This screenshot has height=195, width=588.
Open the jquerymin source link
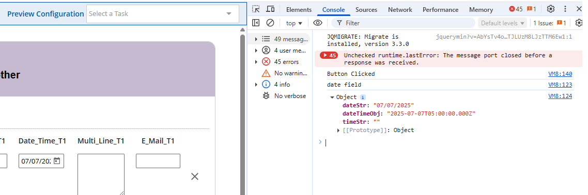504,37
